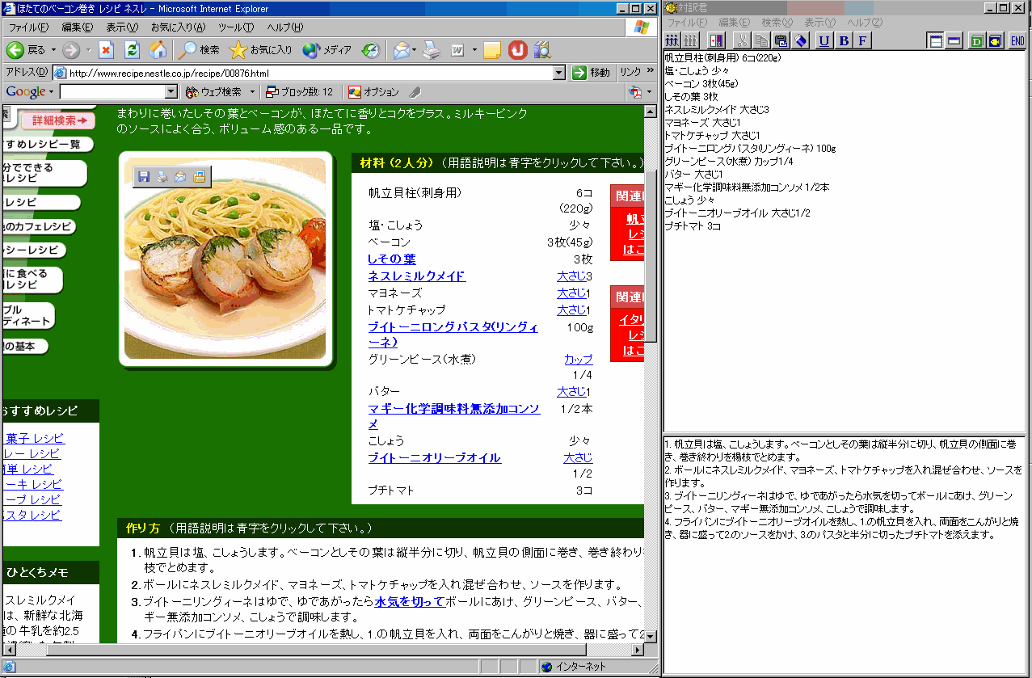Expand the Mail icon dropdown arrow

(x=415, y=50)
